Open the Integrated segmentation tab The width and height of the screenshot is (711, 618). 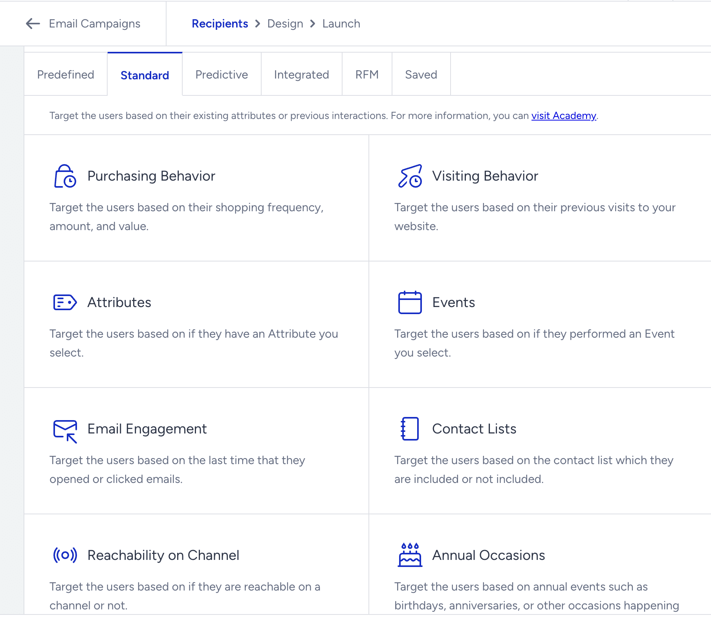tap(301, 74)
